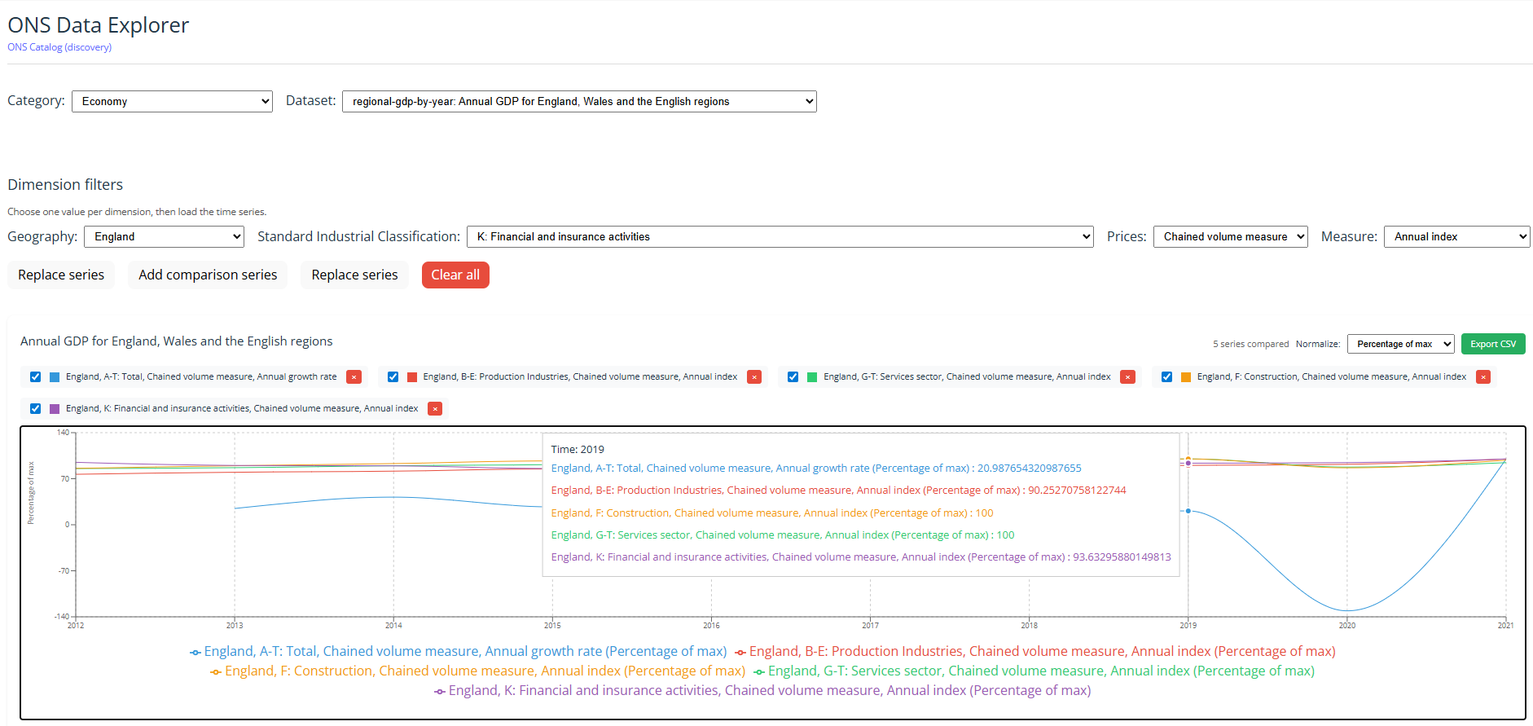This screenshot has height=726, width=1533.
Task: Toggle the B-E Production Industries checkbox
Action: (393, 377)
